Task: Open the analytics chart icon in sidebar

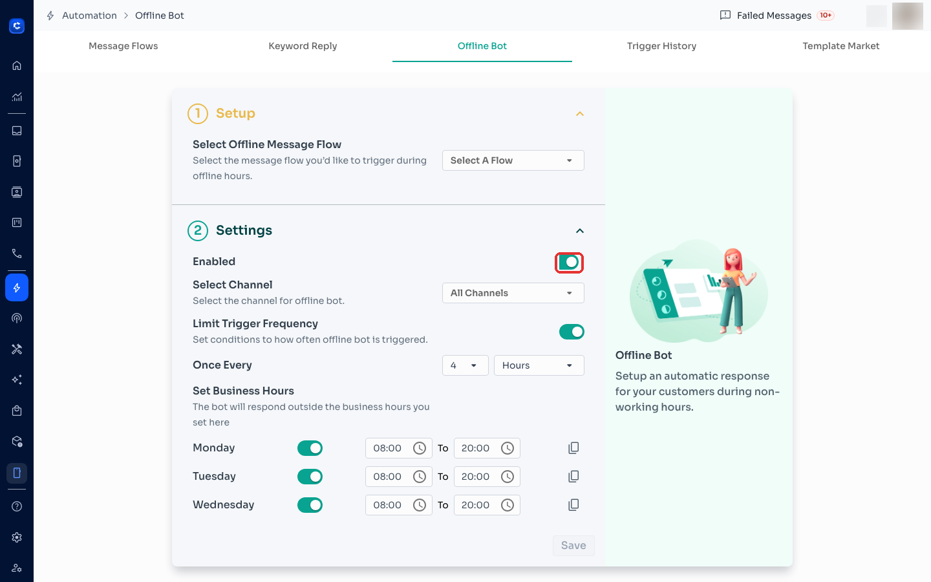Action: 17,97
